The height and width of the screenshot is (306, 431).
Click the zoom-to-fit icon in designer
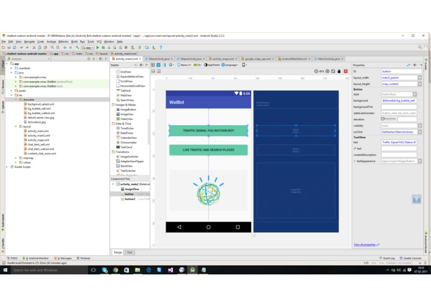point(333,71)
